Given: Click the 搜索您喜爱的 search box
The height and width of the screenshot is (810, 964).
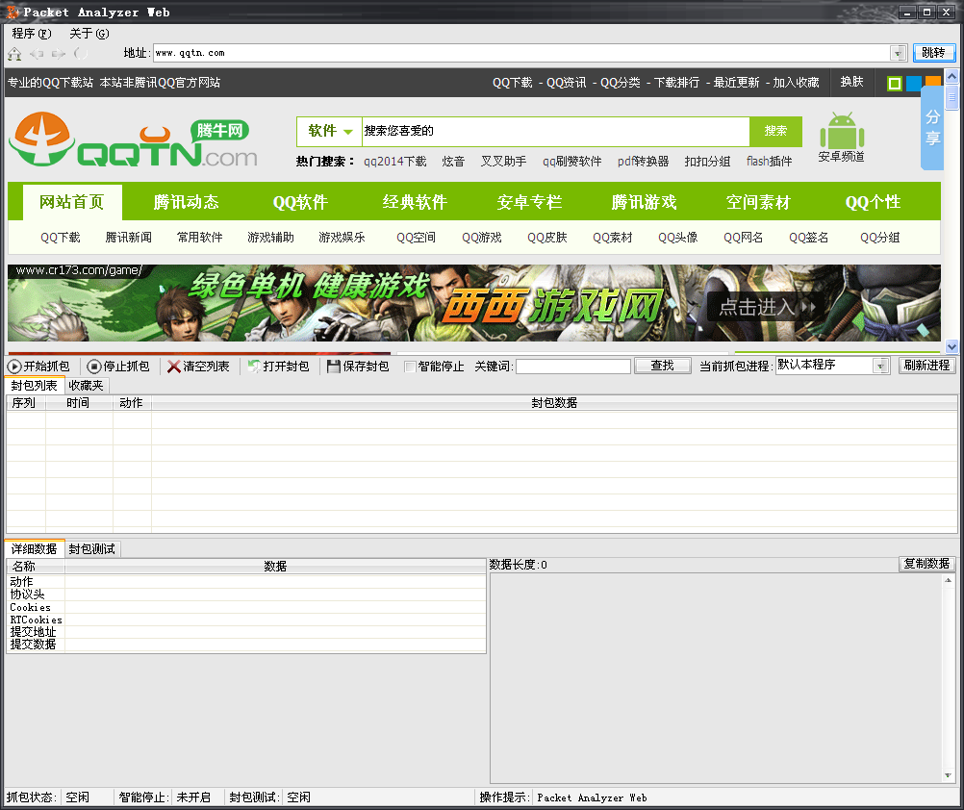Looking at the screenshot, I should click(556, 131).
